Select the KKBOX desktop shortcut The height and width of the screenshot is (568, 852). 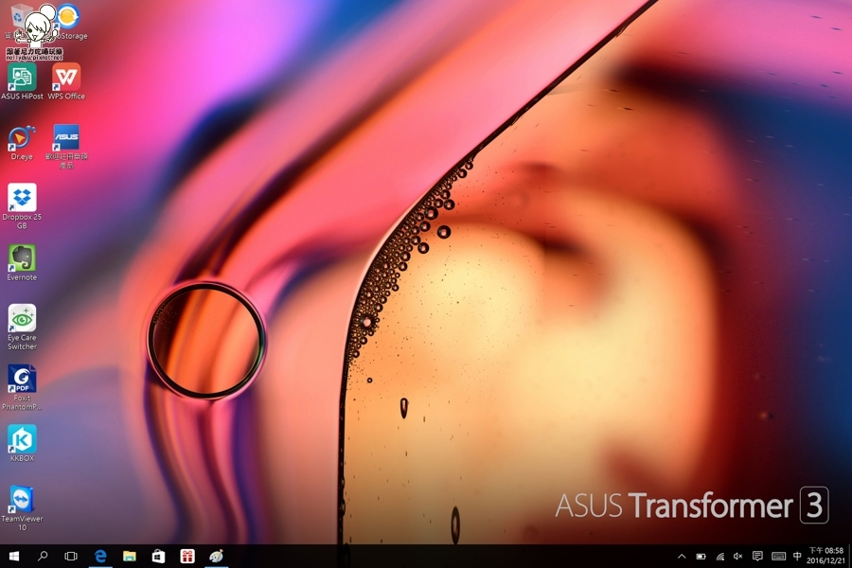click(22, 444)
